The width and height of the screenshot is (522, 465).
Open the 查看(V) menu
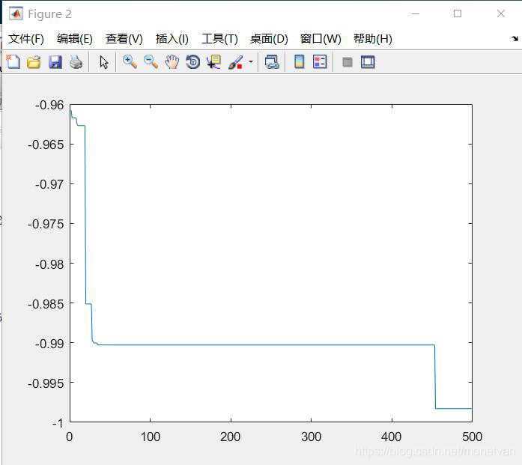coord(124,39)
